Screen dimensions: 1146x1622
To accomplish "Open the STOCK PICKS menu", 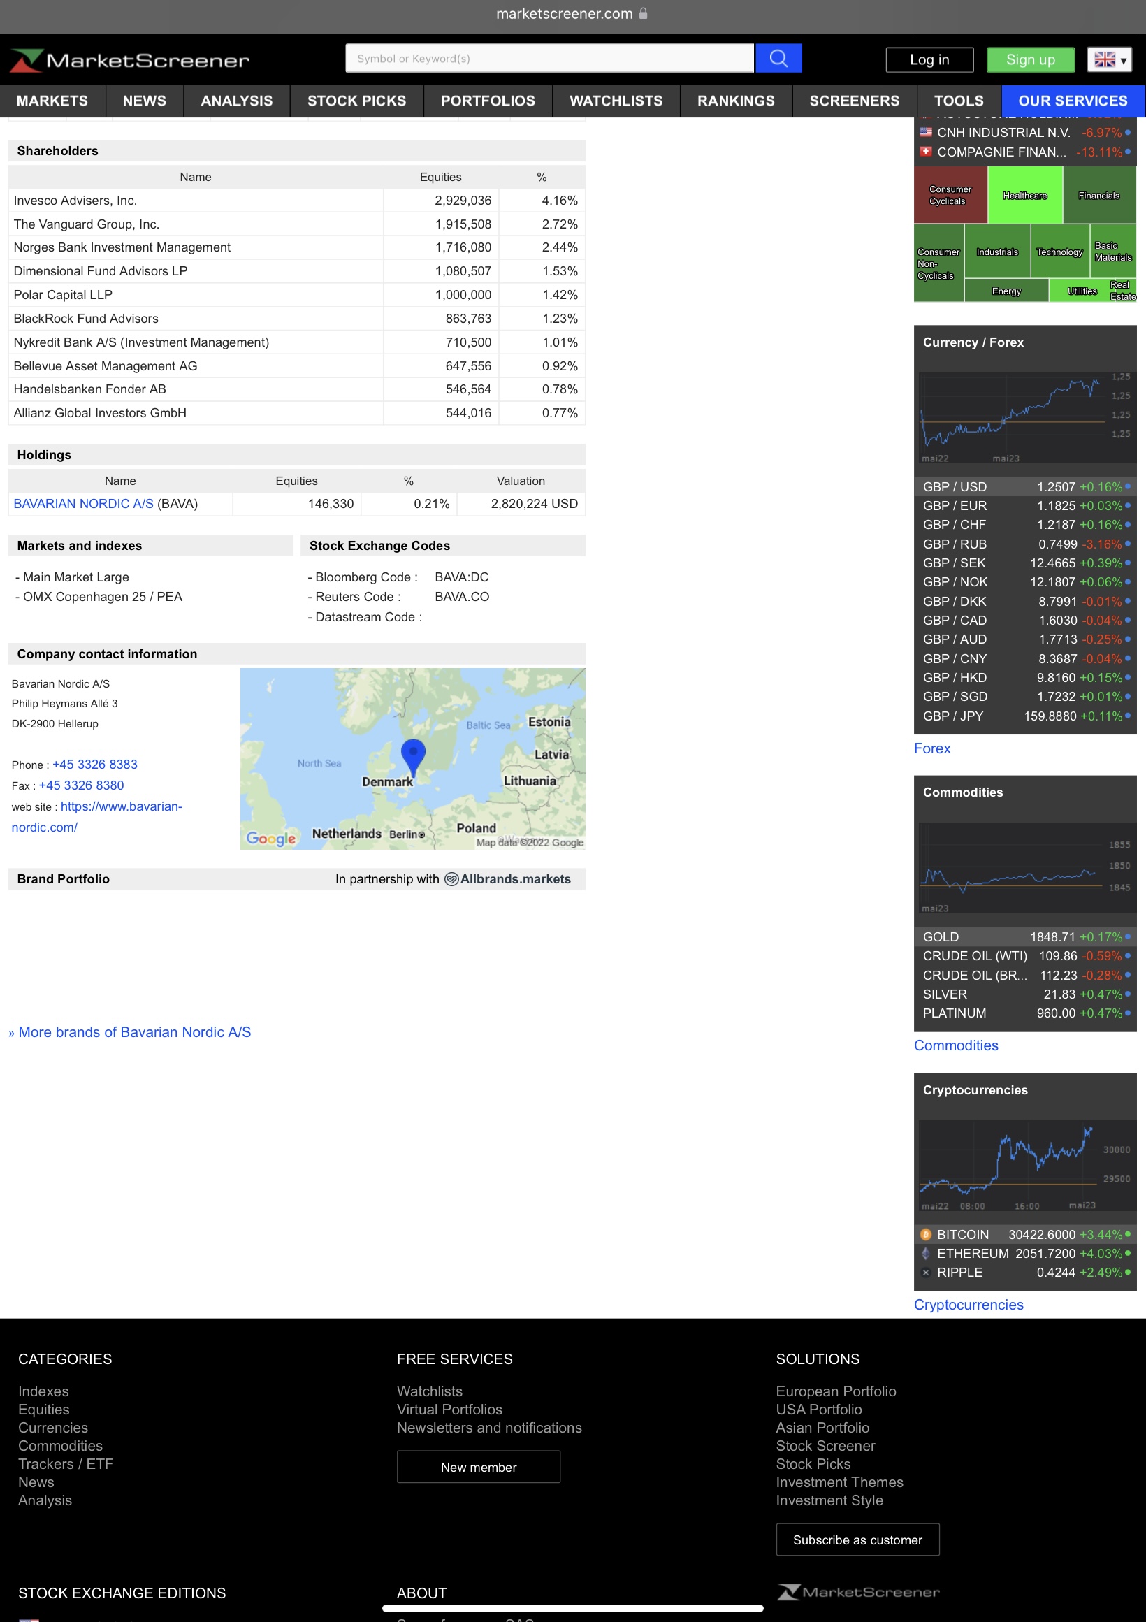I will 356,101.
